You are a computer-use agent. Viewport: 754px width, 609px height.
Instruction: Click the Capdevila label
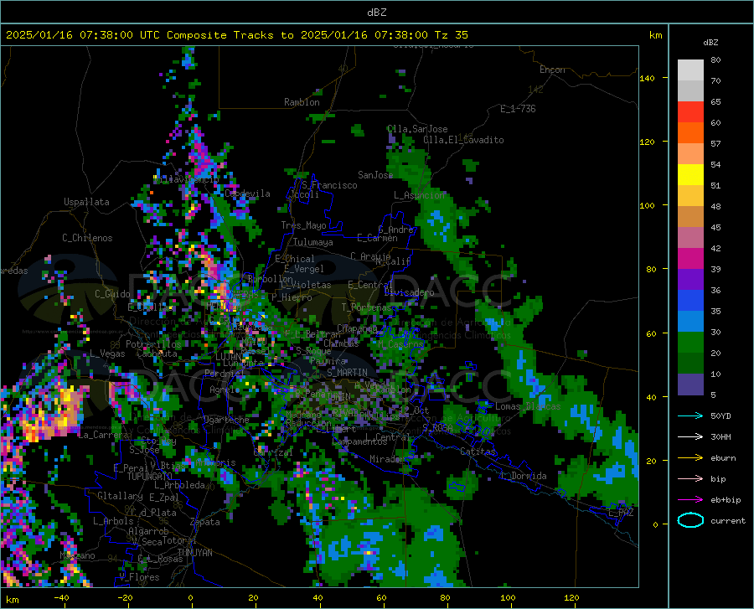(247, 194)
